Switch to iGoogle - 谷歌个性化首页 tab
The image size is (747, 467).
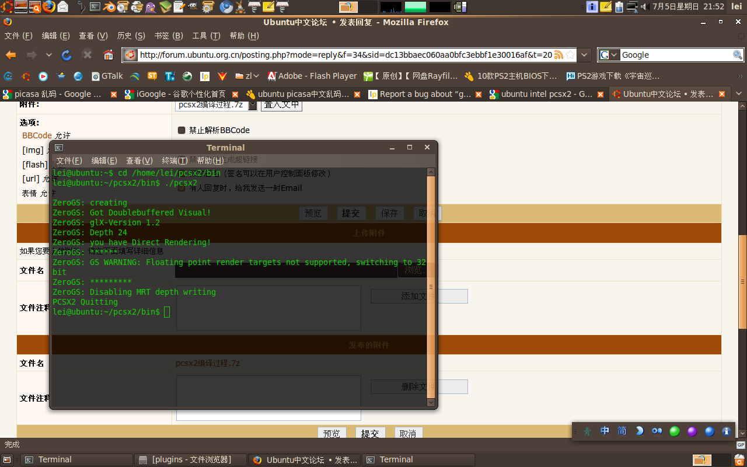pyautogui.click(x=181, y=94)
